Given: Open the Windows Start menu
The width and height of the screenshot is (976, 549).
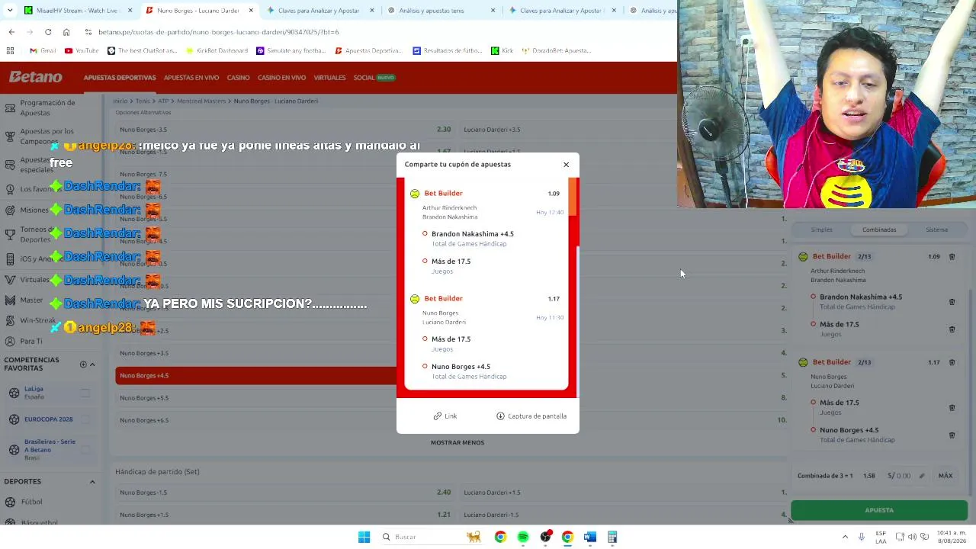Looking at the screenshot, I should (364, 537).
